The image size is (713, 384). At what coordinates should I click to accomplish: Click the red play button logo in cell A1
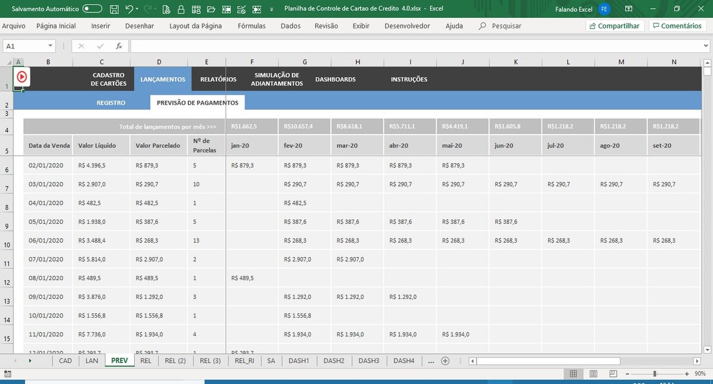coord(21,77)
